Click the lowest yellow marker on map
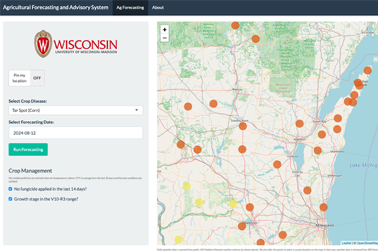 tap(178, 239)
